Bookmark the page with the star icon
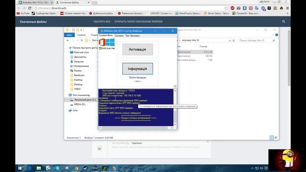The height and width of the screenshot is (172, 306). 226,8
